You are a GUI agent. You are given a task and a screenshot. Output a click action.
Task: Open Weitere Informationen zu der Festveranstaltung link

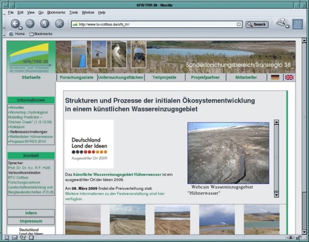click(x=114, y=196)
